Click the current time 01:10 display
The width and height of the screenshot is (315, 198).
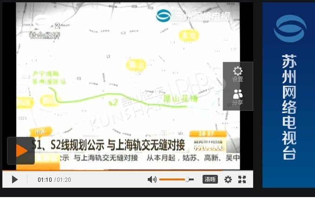coord(45,179)
